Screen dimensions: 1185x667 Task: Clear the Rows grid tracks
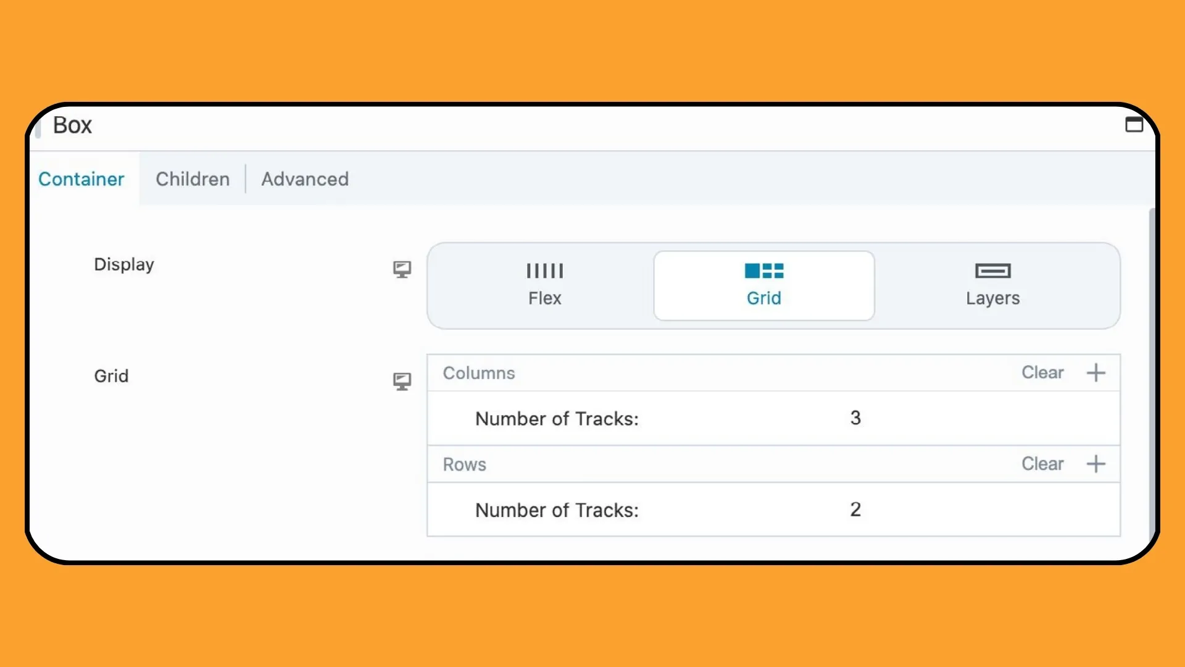[1042, 463]
